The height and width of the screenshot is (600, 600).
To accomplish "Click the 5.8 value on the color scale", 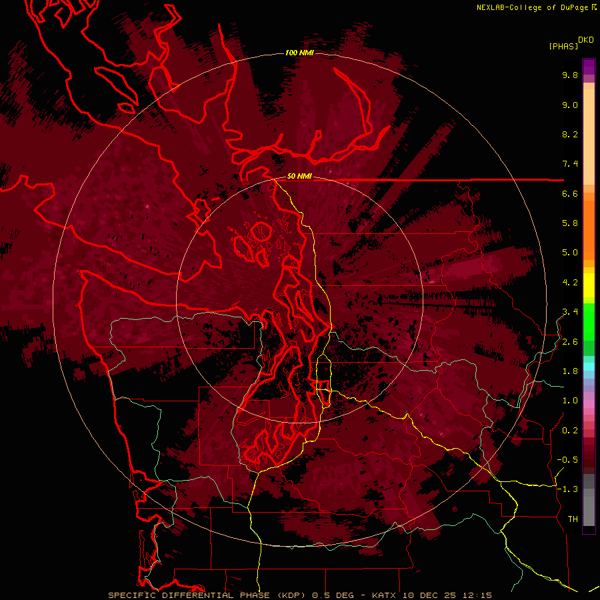I will point(570,223).
